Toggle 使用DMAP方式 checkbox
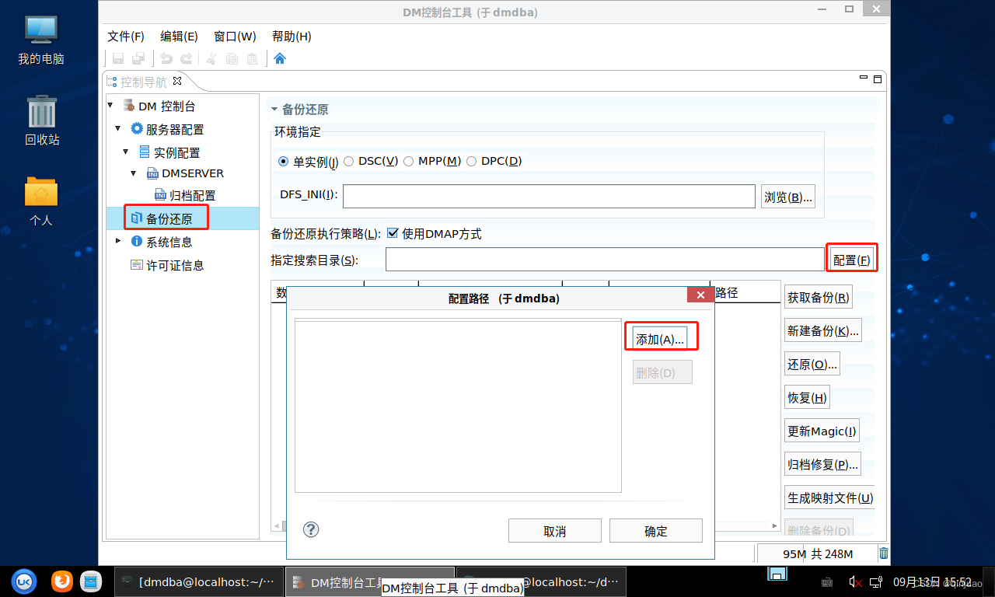The width and height of the screenshot is (995, 597). (x=393, y=233)
